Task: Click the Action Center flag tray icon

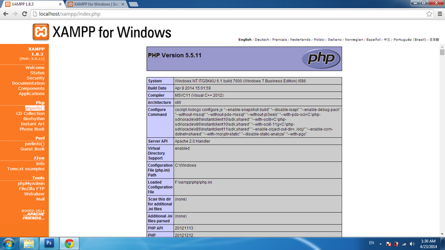Action: 388,244
